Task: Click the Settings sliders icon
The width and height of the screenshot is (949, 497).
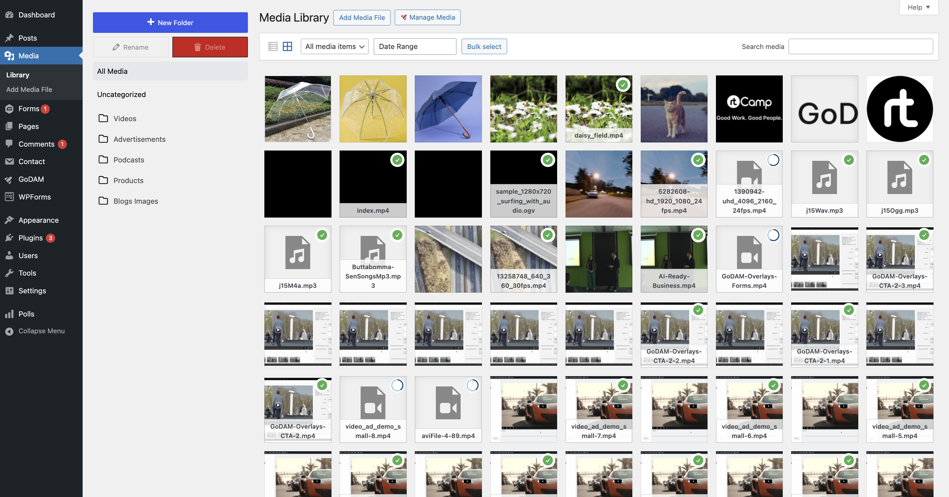Action: tap(9, 291)
